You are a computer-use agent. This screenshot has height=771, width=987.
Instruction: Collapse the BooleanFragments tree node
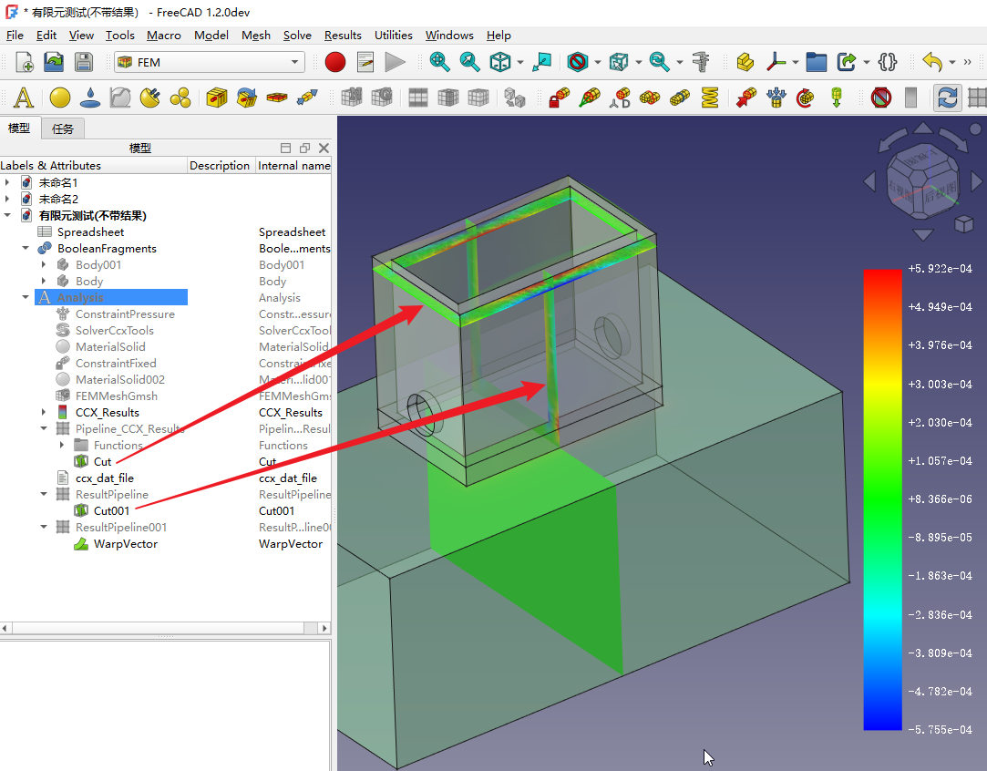pyautogui.click(x=26, y=249)
